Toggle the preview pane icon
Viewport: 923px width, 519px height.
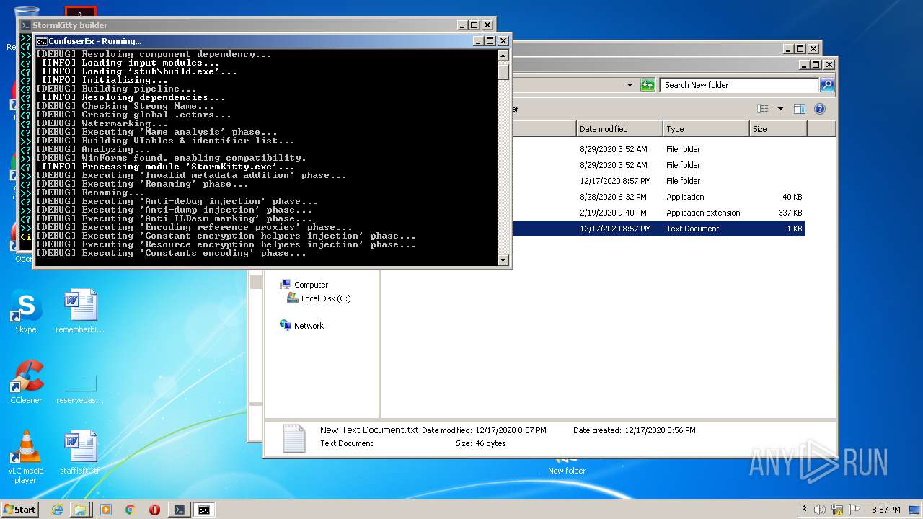(x=799, y=109)
